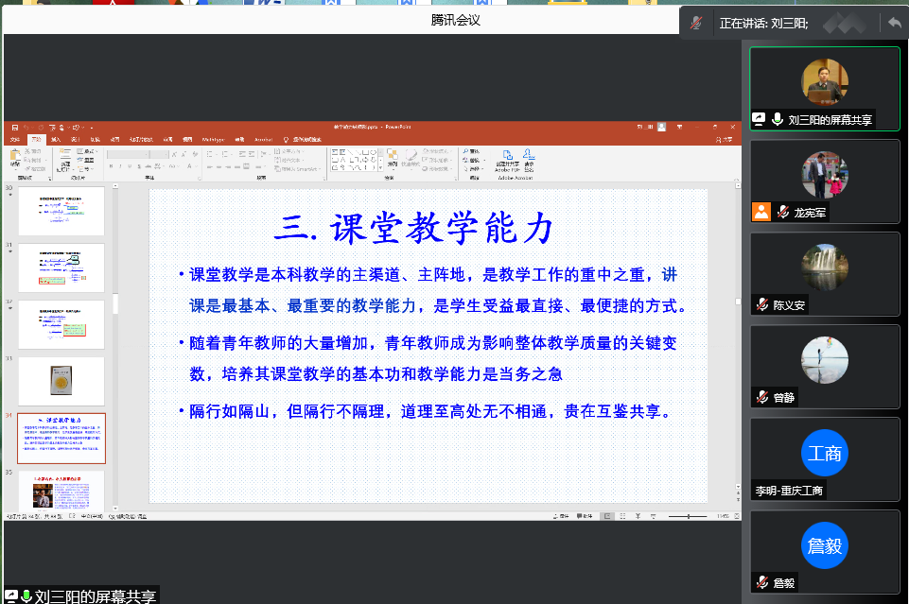Click 曾静's muted microphone icon
909x604 pixels.
761,397
